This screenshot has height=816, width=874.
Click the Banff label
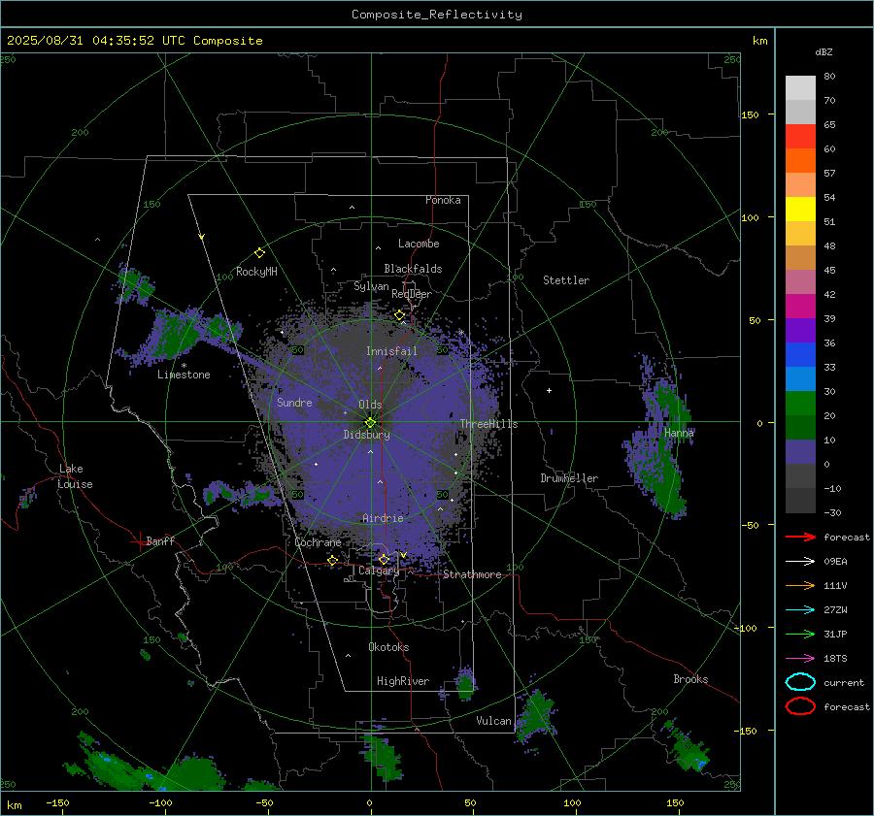tap(160, 540)
